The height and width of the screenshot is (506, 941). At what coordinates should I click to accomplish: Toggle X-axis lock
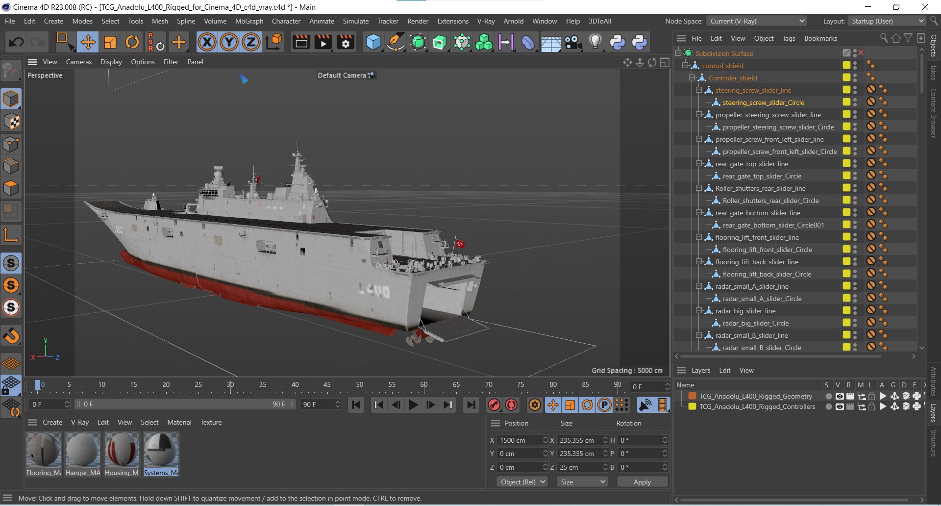click(x=207, y=42)
